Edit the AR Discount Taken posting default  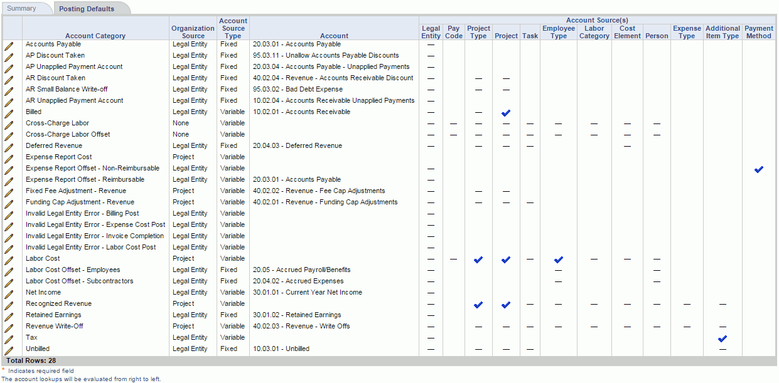point(9,80)
